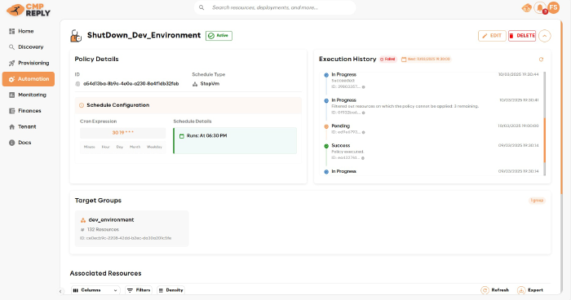
Task: Click the notifications bell icon
Action: pos(540,7)
